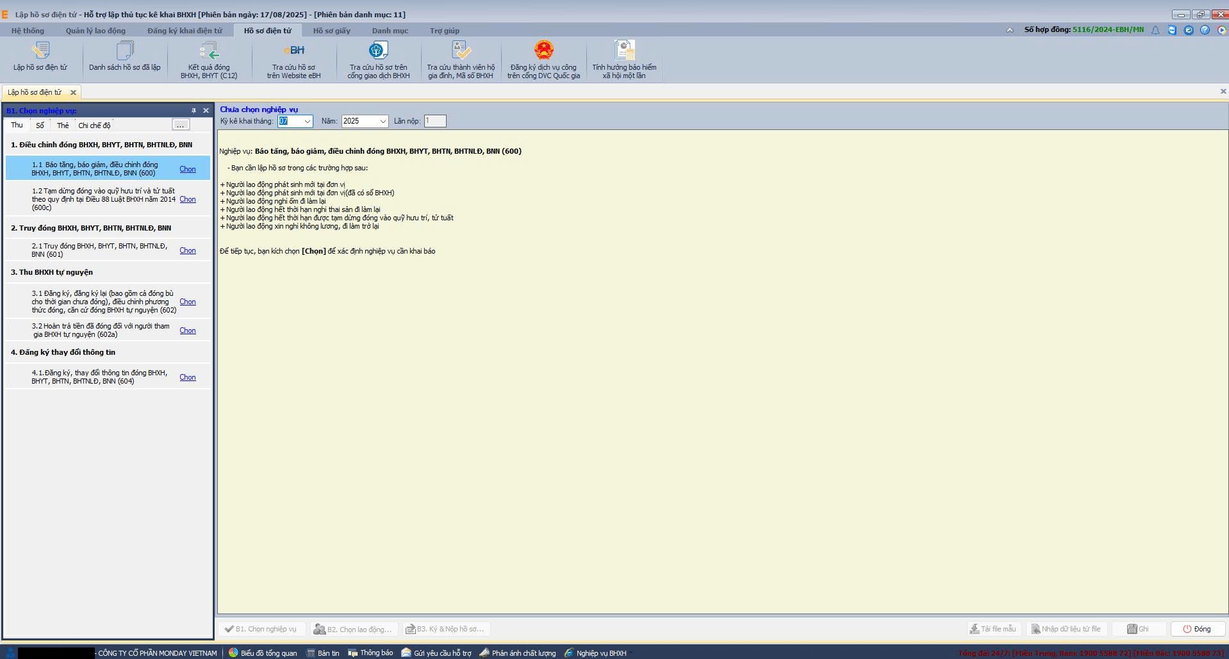Open the Năm year dropdown

pos(383,121)
